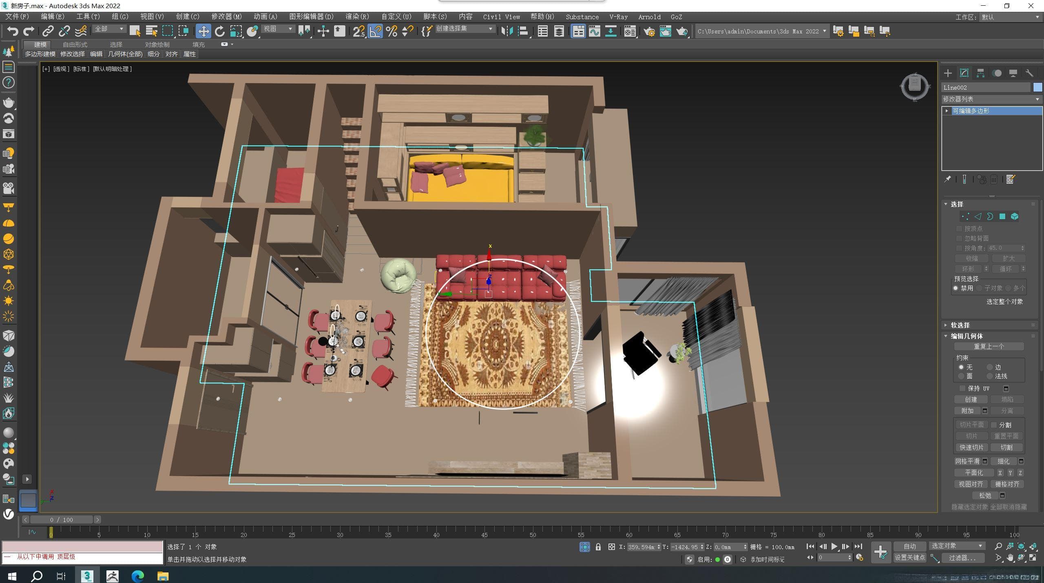Click the ViewCube in viewport
1044x583 pixels.
[915, 86]
